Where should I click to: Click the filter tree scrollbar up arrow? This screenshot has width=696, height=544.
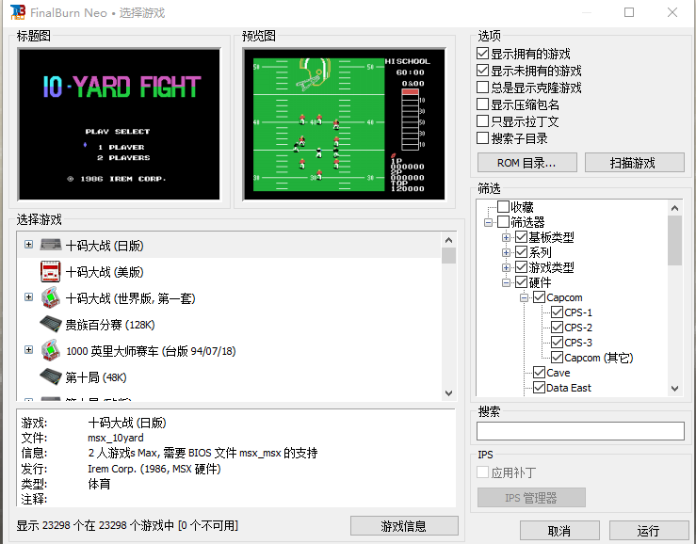674,208
